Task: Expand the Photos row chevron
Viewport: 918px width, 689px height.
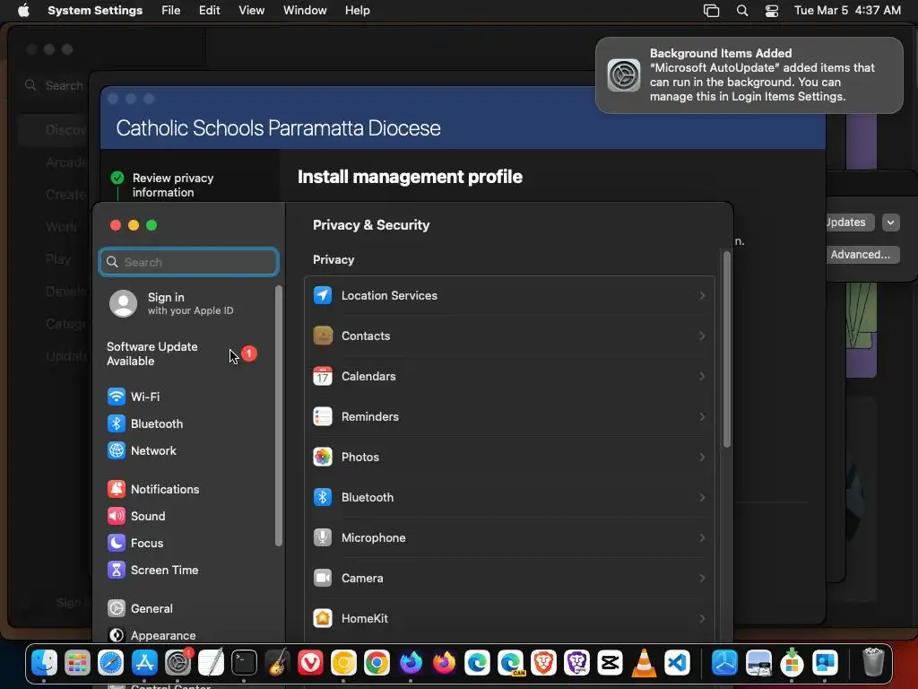Action: point(701,457)
